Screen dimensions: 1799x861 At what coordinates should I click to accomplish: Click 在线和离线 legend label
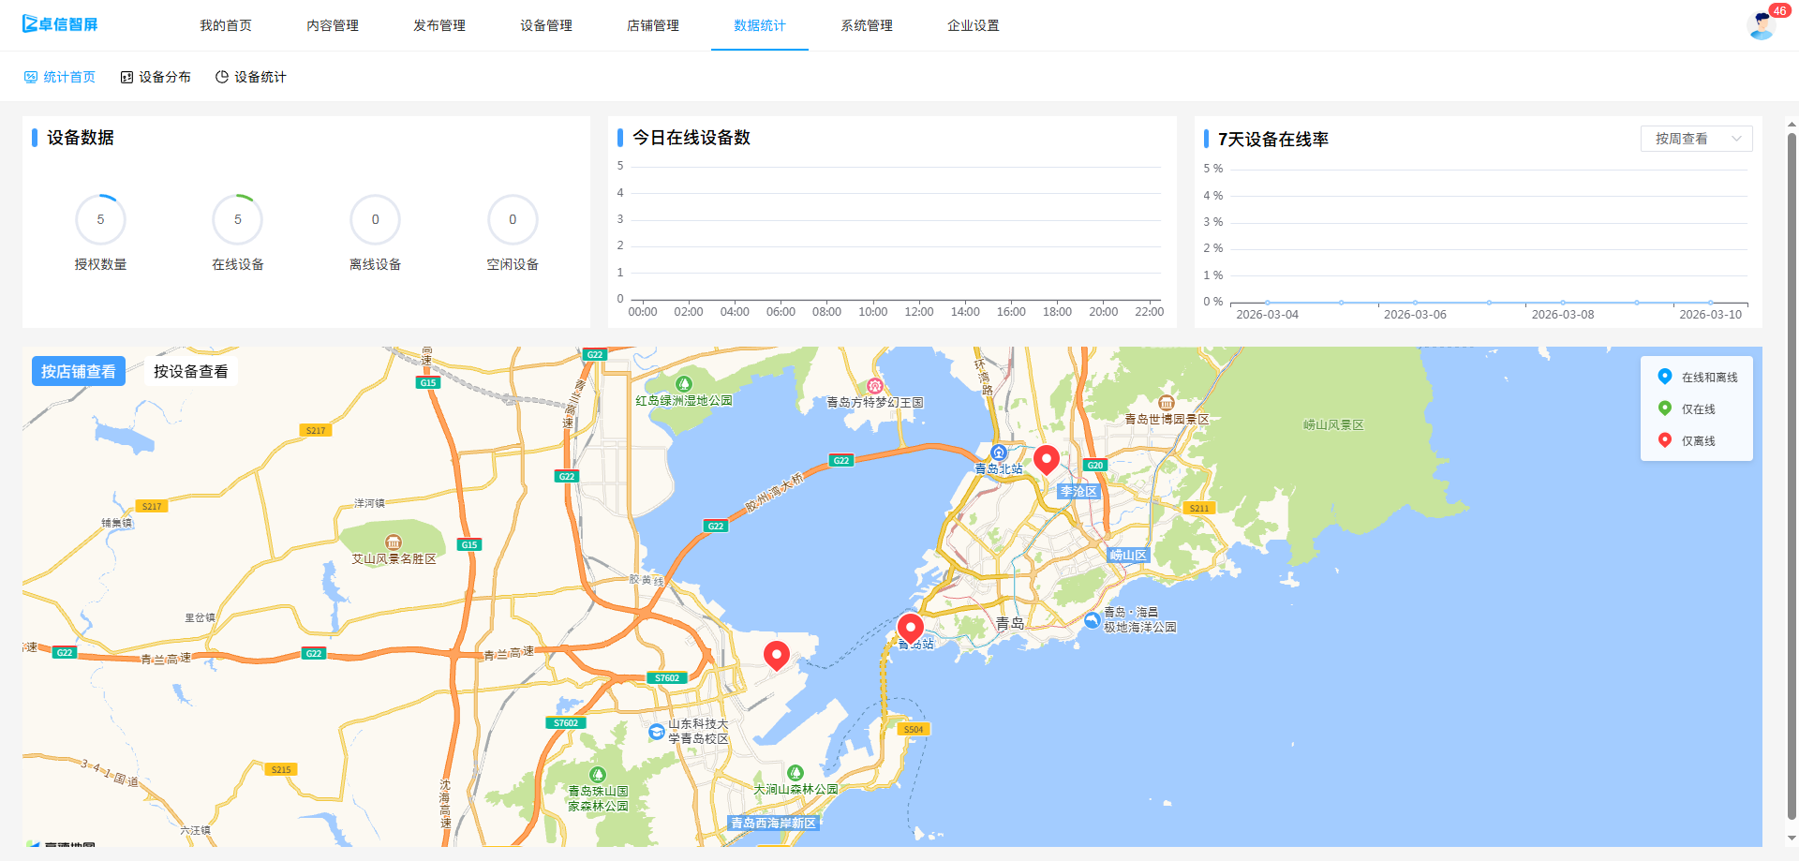point(1709,378)
